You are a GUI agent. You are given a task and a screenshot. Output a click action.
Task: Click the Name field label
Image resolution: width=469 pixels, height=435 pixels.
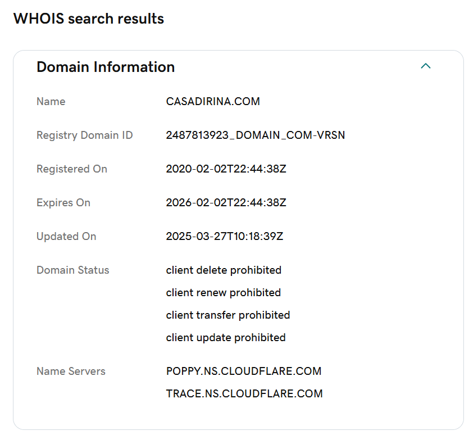[51, 102]
